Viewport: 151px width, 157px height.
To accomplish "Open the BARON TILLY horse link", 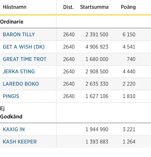I will 19,34.
